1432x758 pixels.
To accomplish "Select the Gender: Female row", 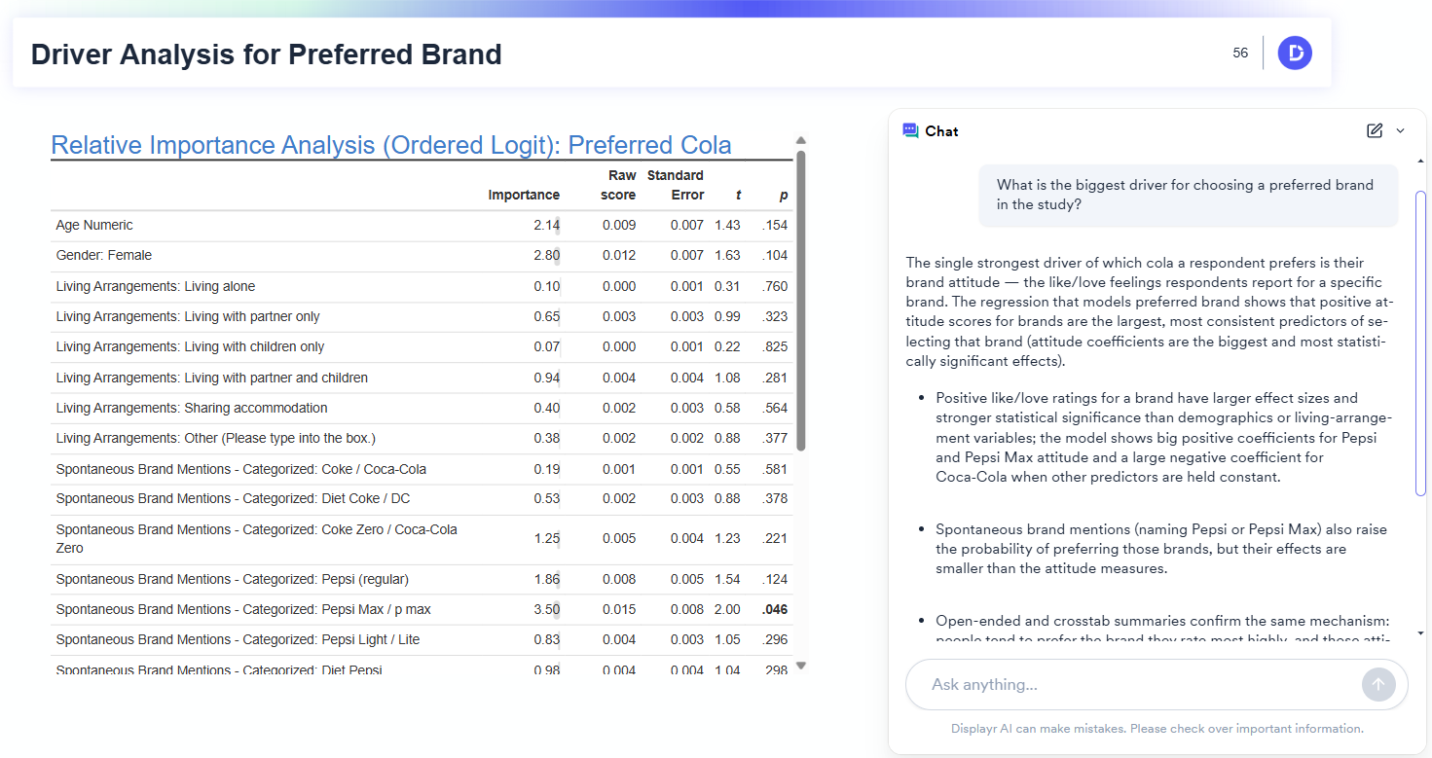I will click(104, 255).
